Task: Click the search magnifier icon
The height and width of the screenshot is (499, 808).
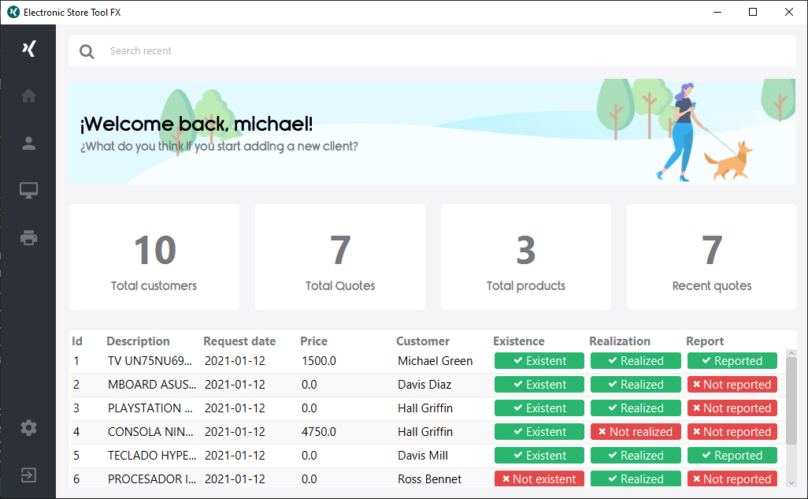Action: (x=87, y=51)
